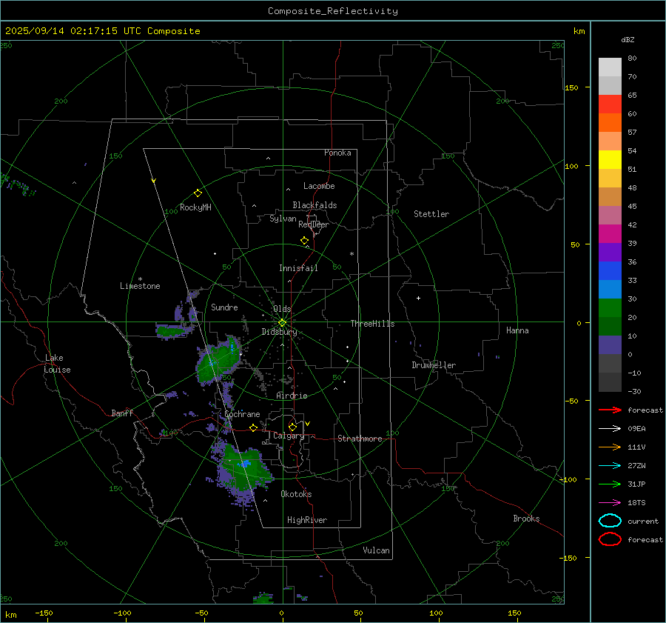Click the red forecast ellipse icon
666x623 pixels.
[x=610, y=539]
